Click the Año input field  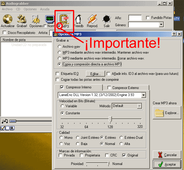point(135,18)
